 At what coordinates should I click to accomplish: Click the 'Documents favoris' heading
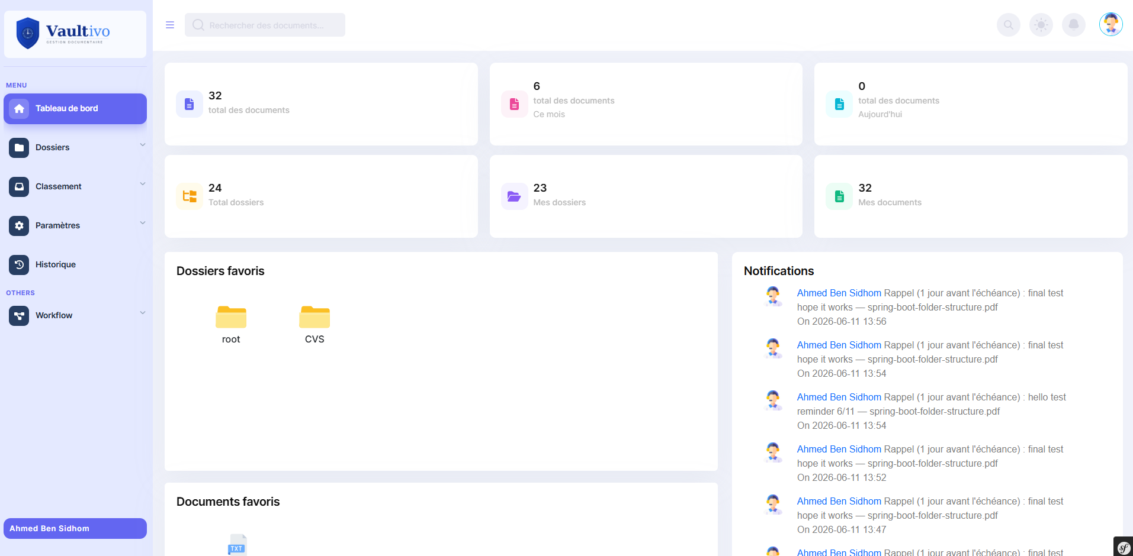[228, 502]
